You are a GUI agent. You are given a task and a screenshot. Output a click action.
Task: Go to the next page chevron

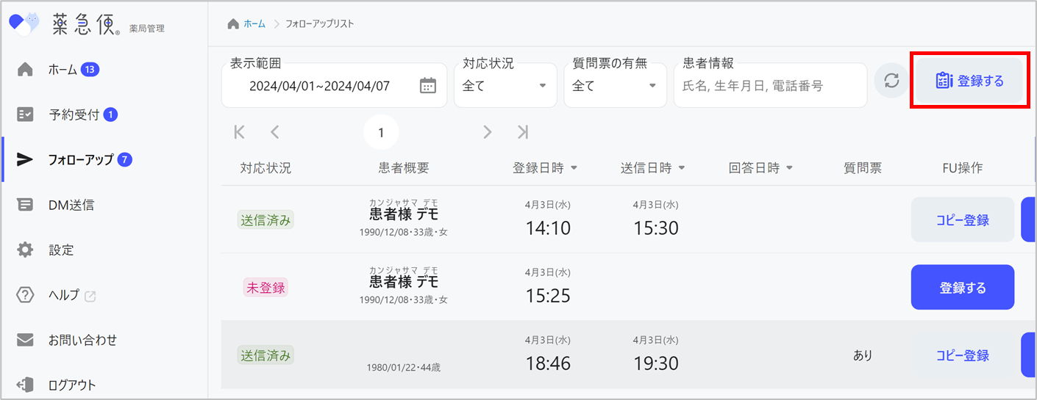click(x=487, y=132)
